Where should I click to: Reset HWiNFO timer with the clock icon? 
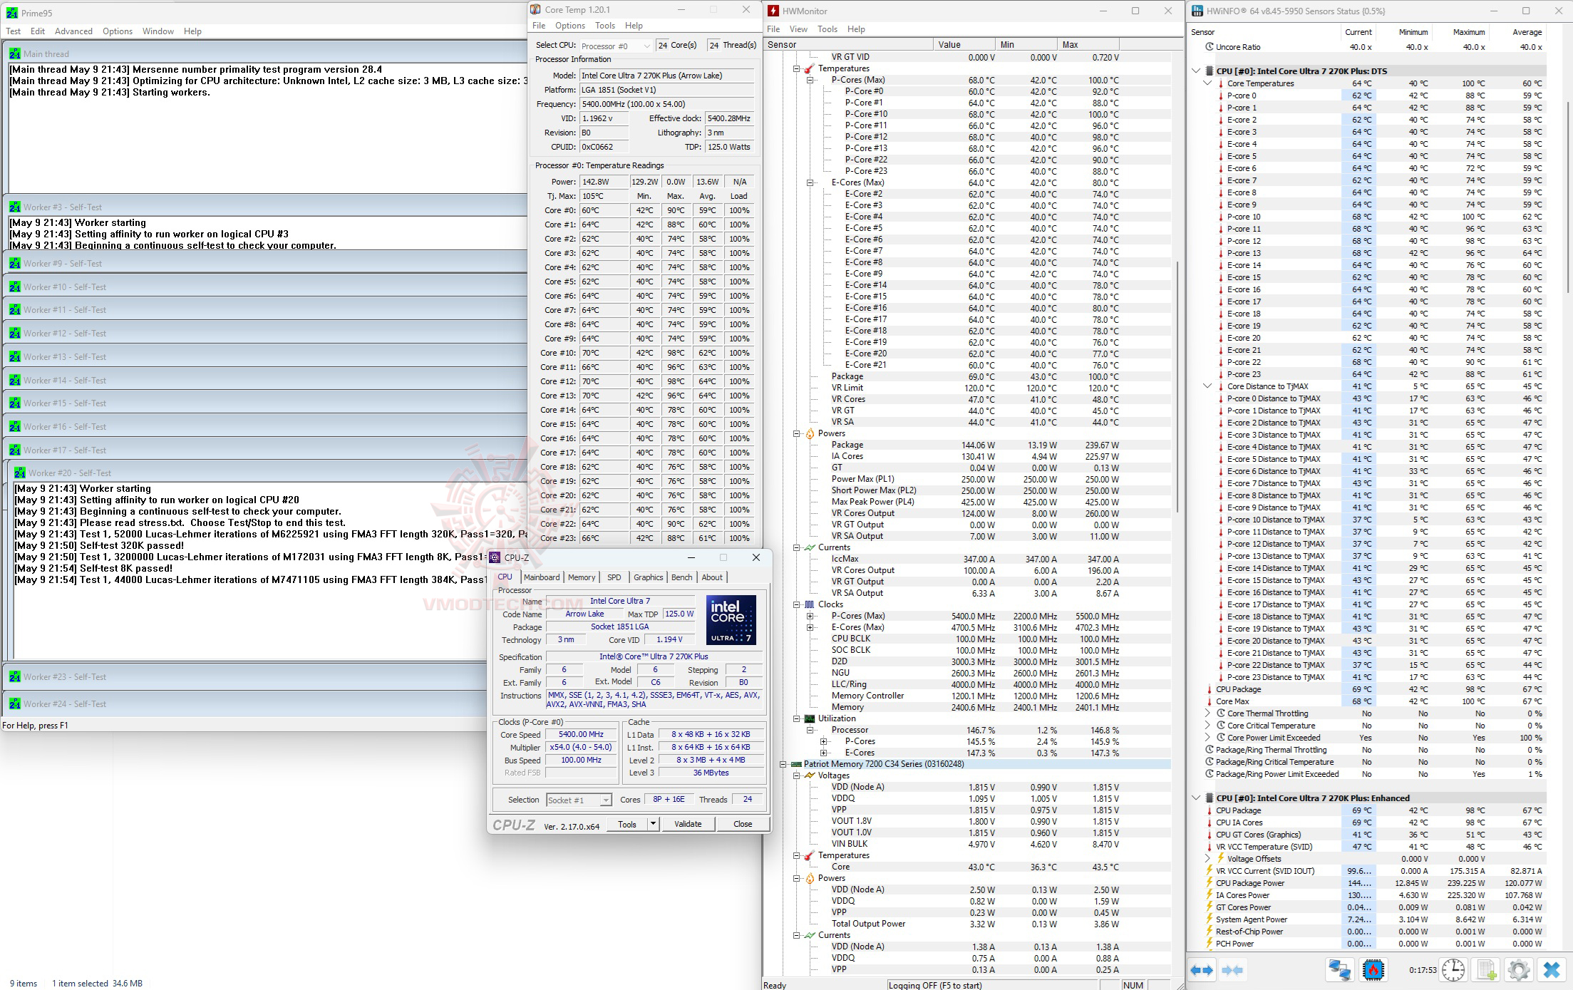[1453, 970]
